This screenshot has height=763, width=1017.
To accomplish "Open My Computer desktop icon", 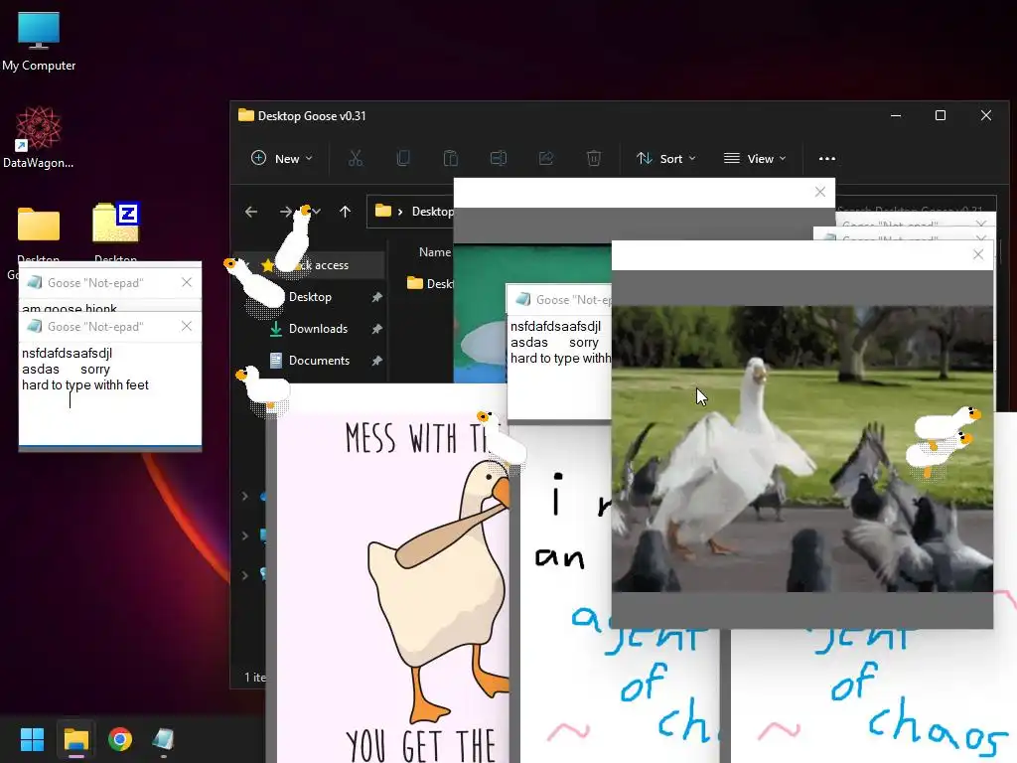I will tap(39, 40).
